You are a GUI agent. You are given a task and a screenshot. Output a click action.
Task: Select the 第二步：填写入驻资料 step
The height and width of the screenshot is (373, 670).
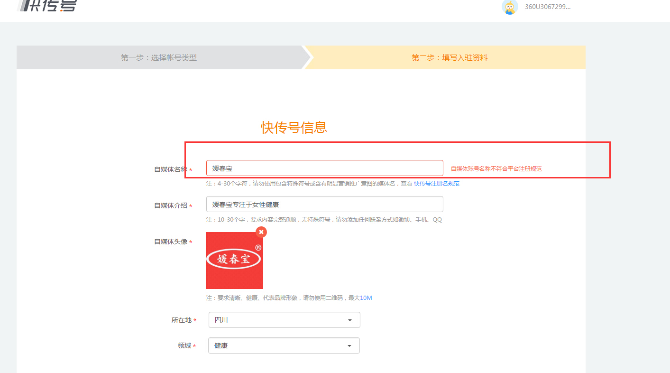click(x=449, y=58)
